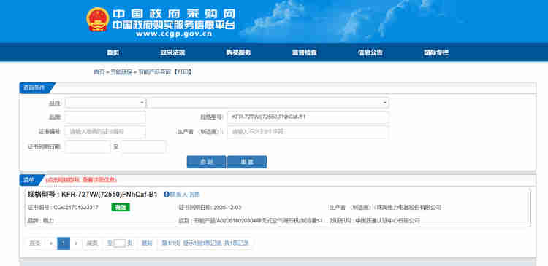Click the blue 重置 reset button
This screenshot has height=266, width=548.
247,162
